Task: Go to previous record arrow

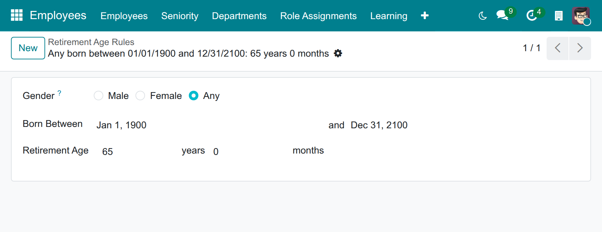Action: click(x=558, y=48)
